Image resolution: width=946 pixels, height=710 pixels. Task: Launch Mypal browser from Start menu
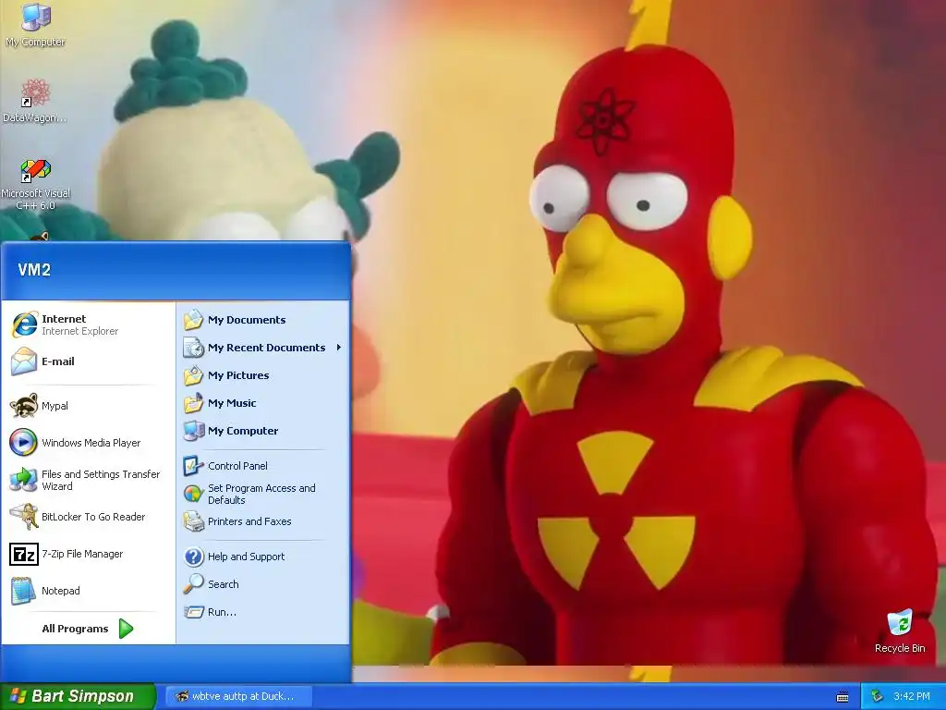(x=88, y=406)
